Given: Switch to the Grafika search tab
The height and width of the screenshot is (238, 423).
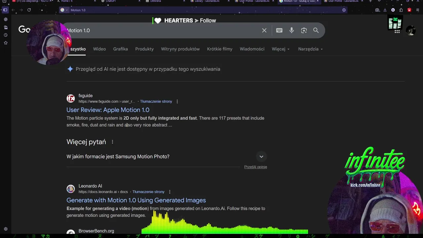Looking at the screenshot, I should pyautogui.click(x=121, y=49).
